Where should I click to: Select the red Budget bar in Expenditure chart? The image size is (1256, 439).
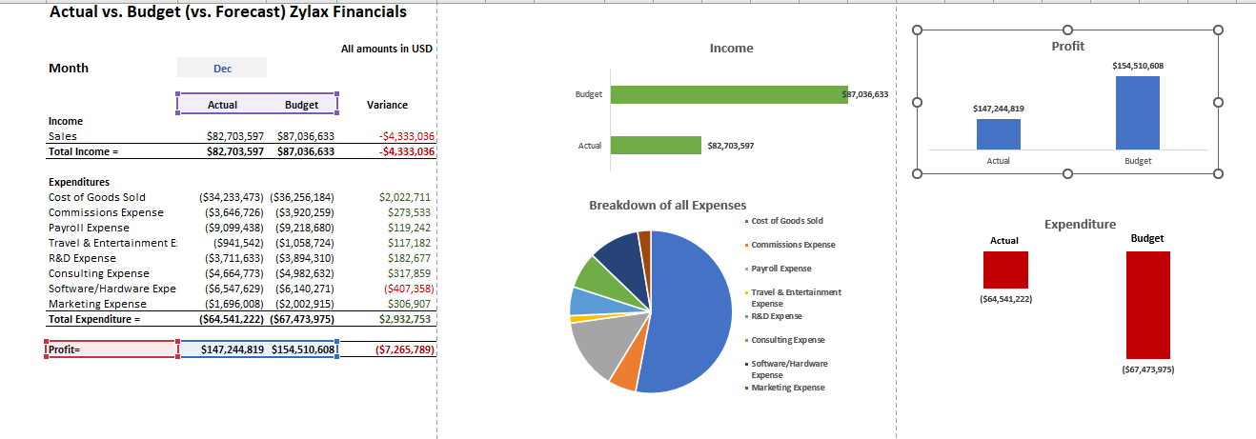click(1147, 305)
